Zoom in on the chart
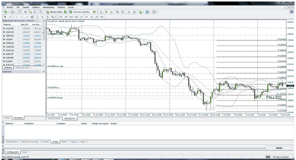The image size is (296, 160). 117,12
